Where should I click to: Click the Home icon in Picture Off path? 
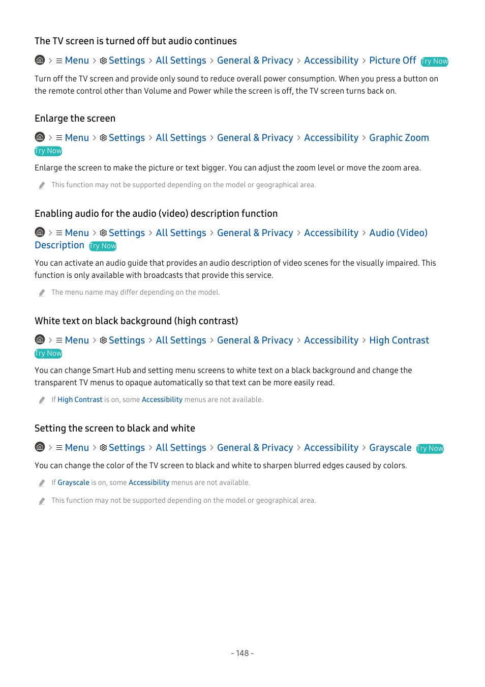click(x=40, y=60)
